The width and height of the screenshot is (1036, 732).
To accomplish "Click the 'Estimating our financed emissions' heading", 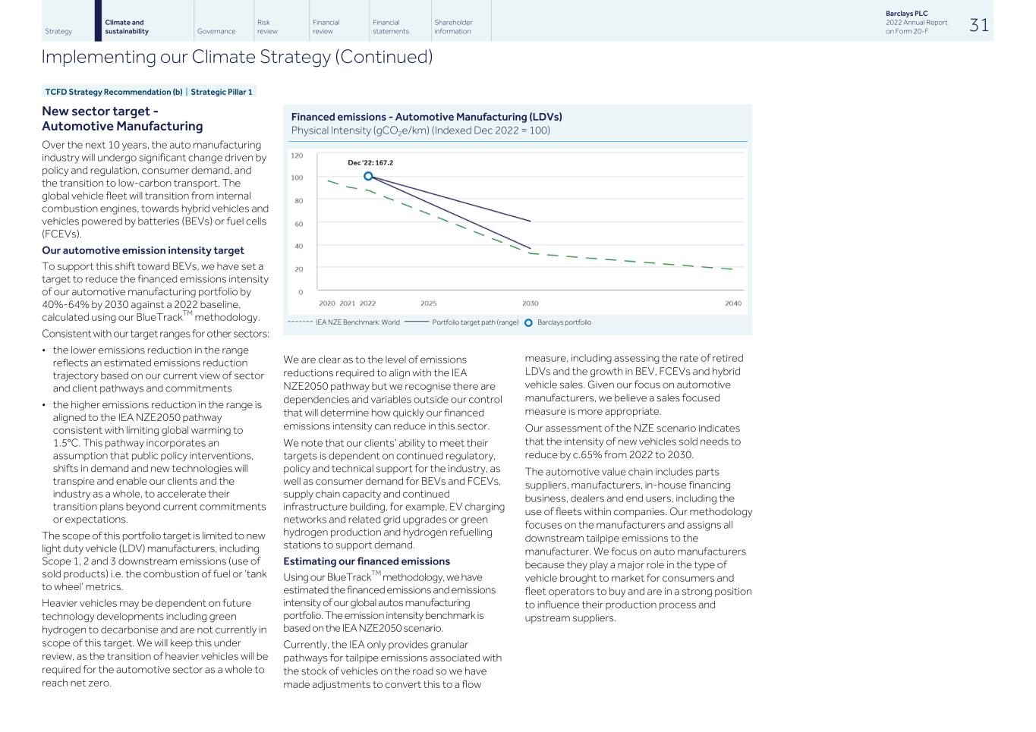I will tap(367, 561).
